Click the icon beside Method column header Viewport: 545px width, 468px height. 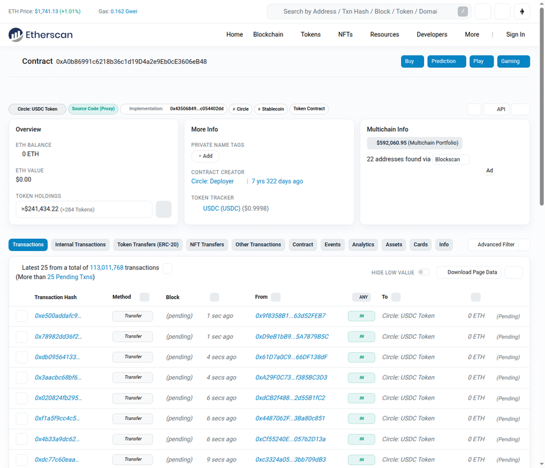(x=144, y=297)
